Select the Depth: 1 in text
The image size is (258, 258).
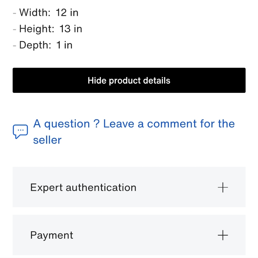46,45
